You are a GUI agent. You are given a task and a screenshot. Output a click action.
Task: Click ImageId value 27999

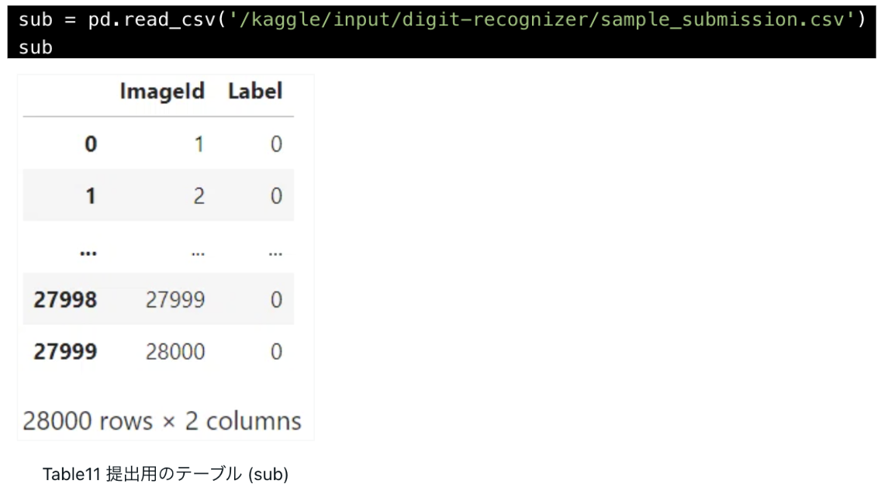coord(174,299)
